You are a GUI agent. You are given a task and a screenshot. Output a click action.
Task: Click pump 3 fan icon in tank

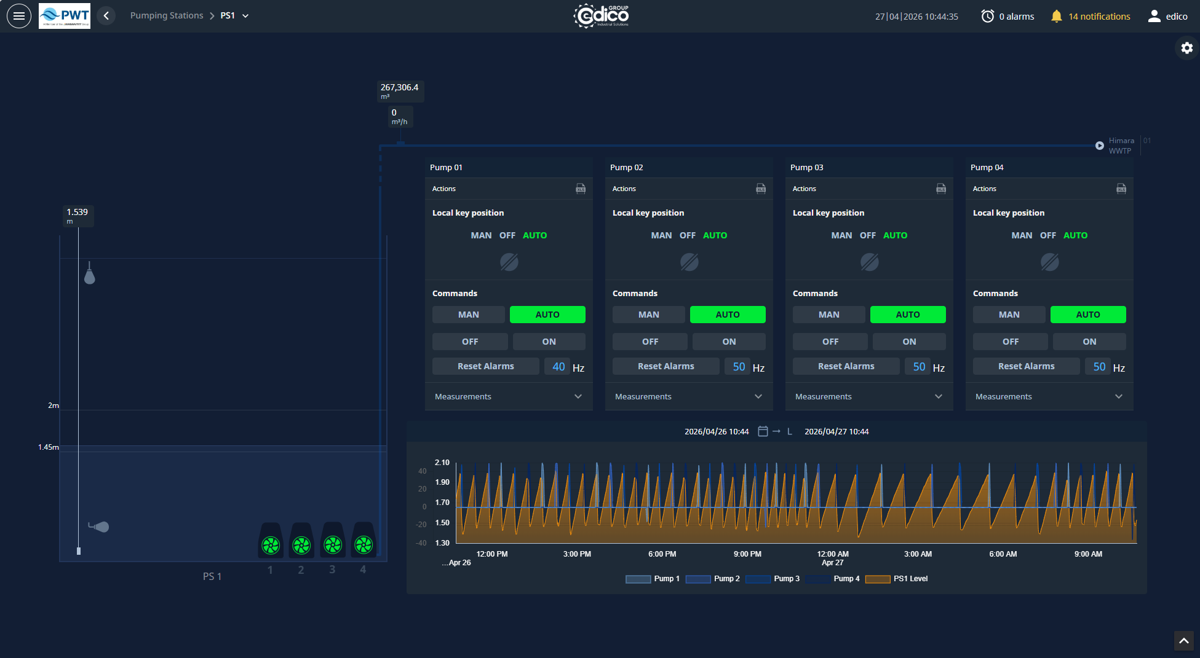[333, 544]
